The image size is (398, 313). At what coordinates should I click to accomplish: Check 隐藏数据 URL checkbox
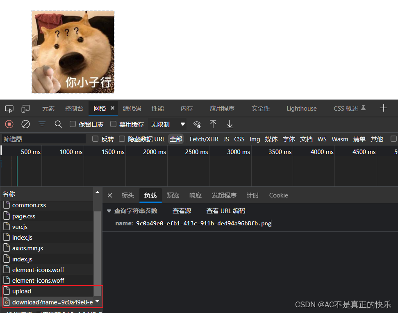(122, 139)
